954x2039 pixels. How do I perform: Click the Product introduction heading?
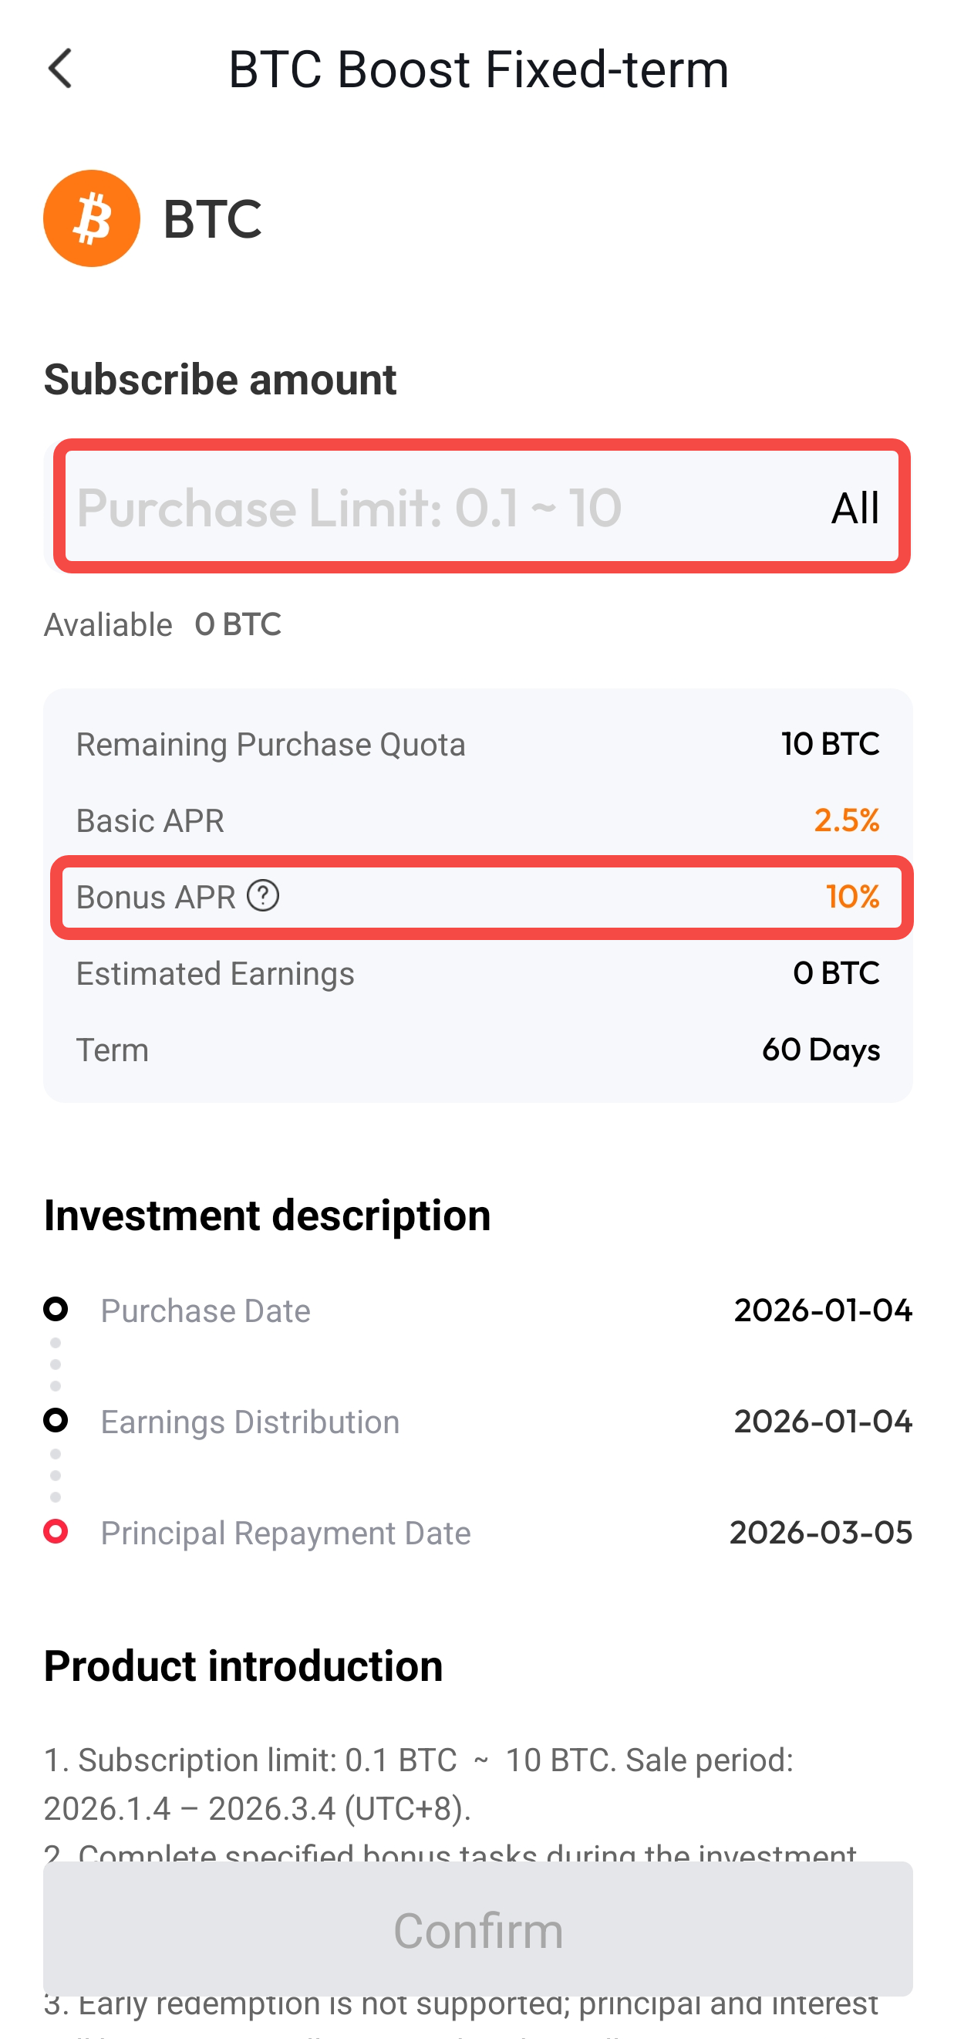pos(243,1665)
